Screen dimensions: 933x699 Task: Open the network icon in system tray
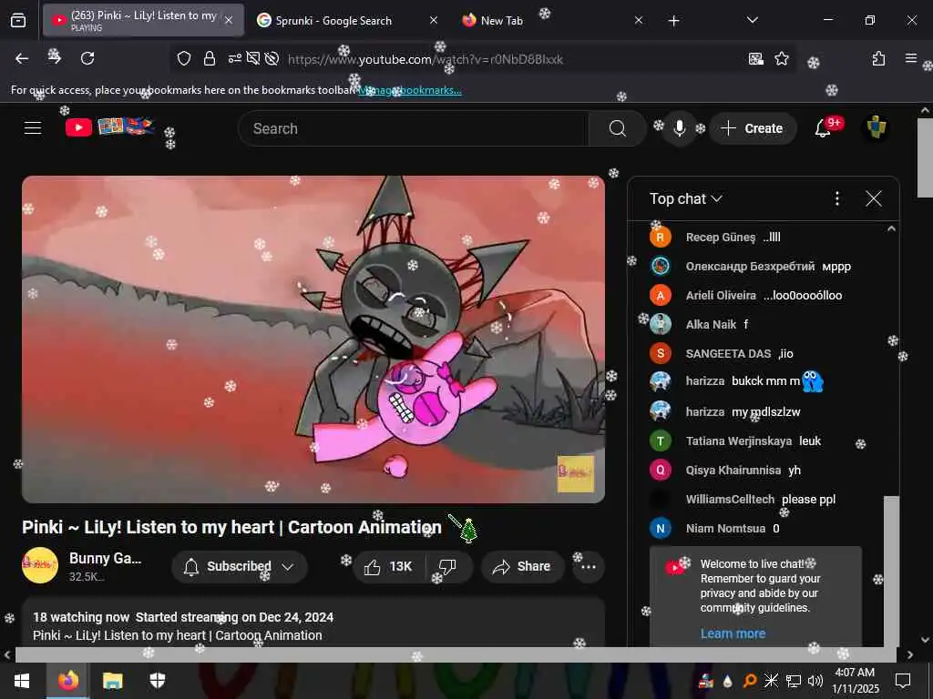point(794,681)
